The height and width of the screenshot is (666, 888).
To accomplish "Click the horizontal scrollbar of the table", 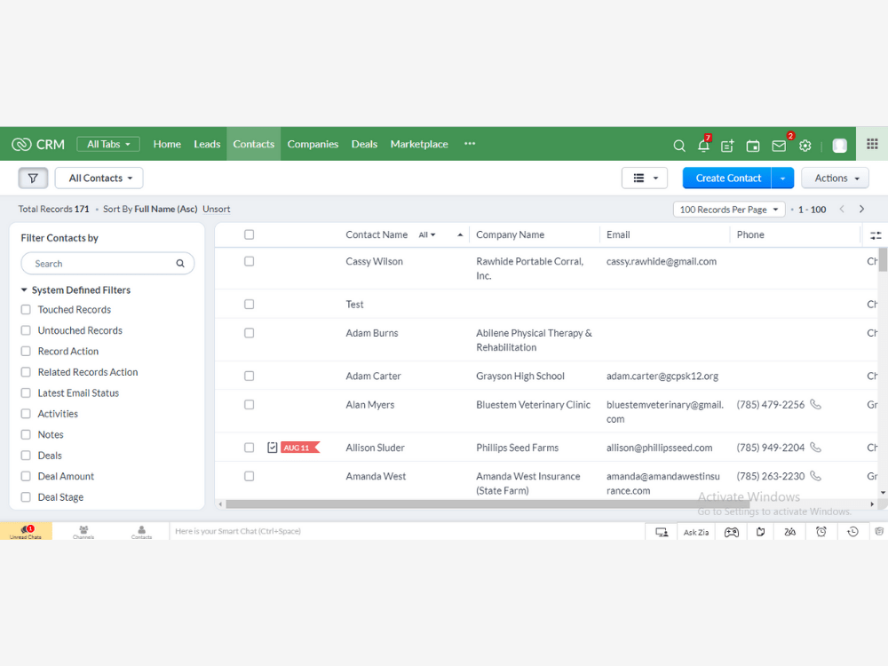I will click(x=487, y=504).
